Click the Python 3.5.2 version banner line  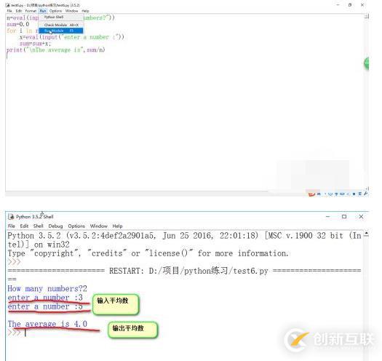[x=184, y=236]
